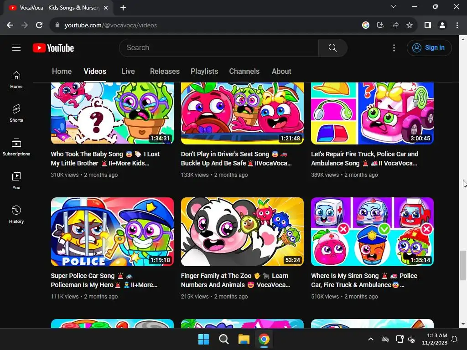This screenshot has height=350, width=467.
Task: Open Subscriptions in the sidebar
Action: (16, 147)
